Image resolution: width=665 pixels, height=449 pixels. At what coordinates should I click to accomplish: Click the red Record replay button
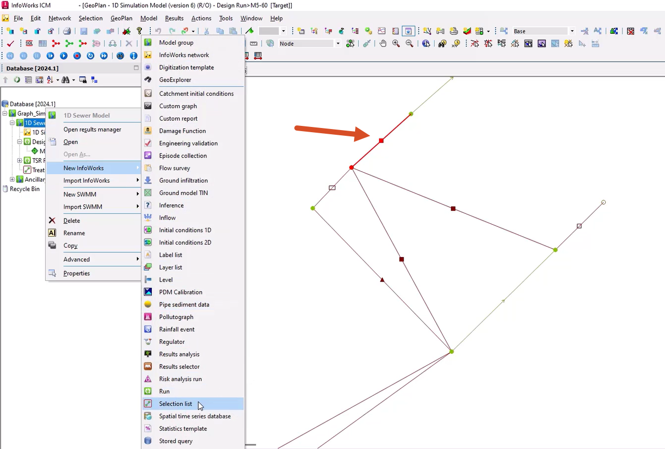[77, 56]
